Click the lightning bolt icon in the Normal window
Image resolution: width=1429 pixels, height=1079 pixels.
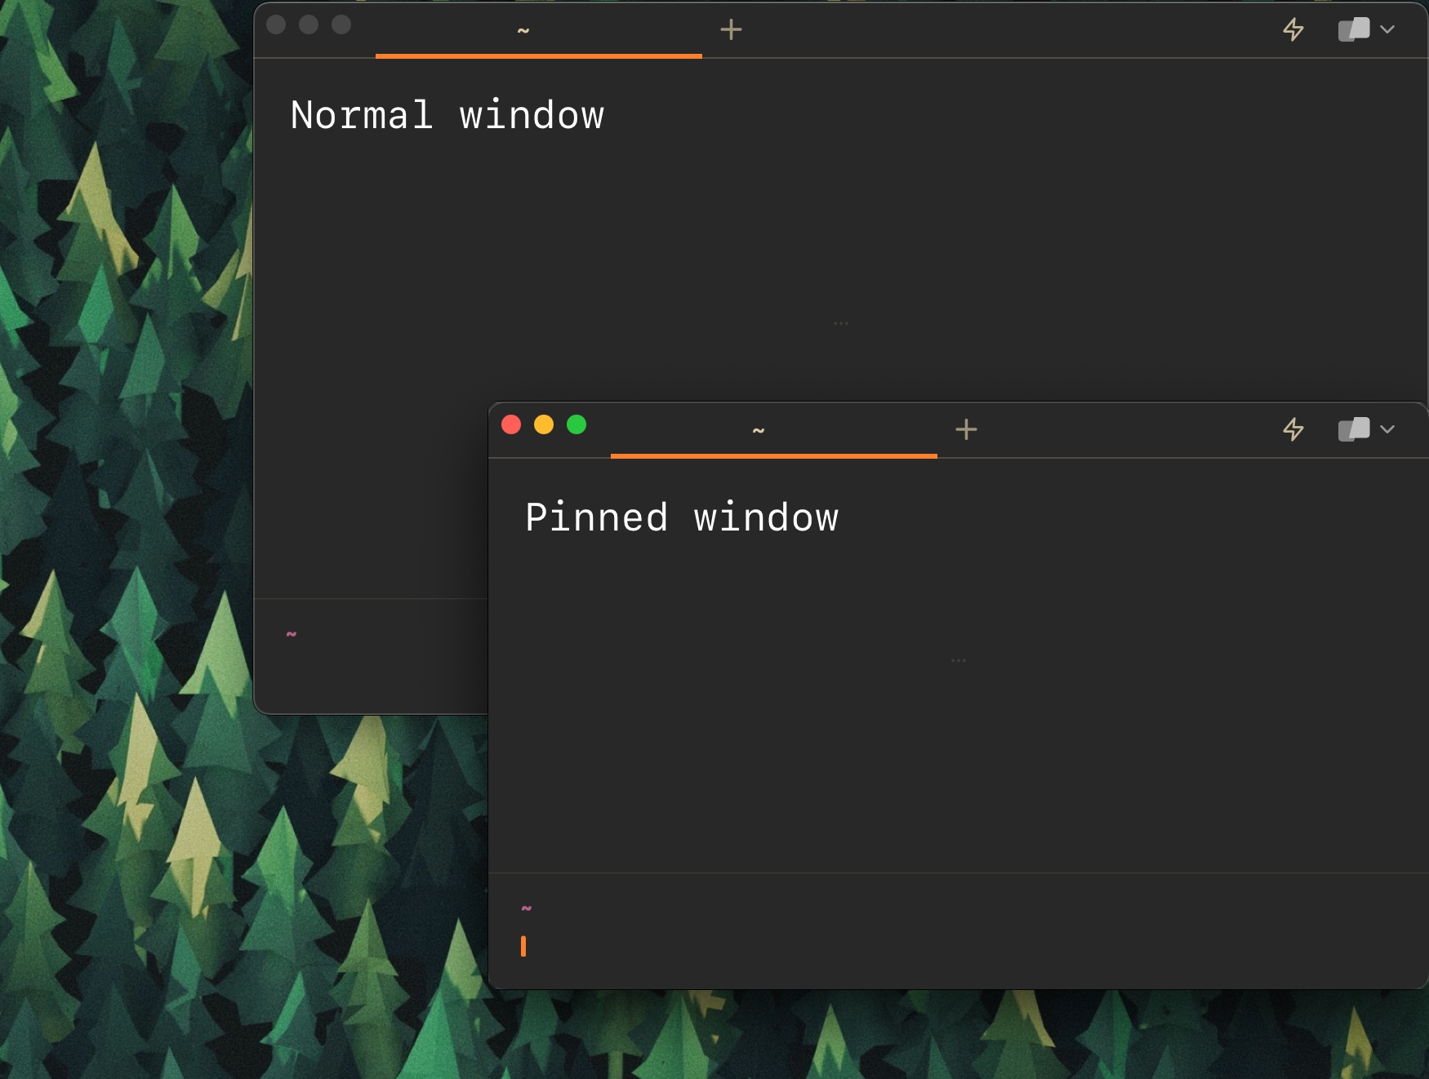1294,30
